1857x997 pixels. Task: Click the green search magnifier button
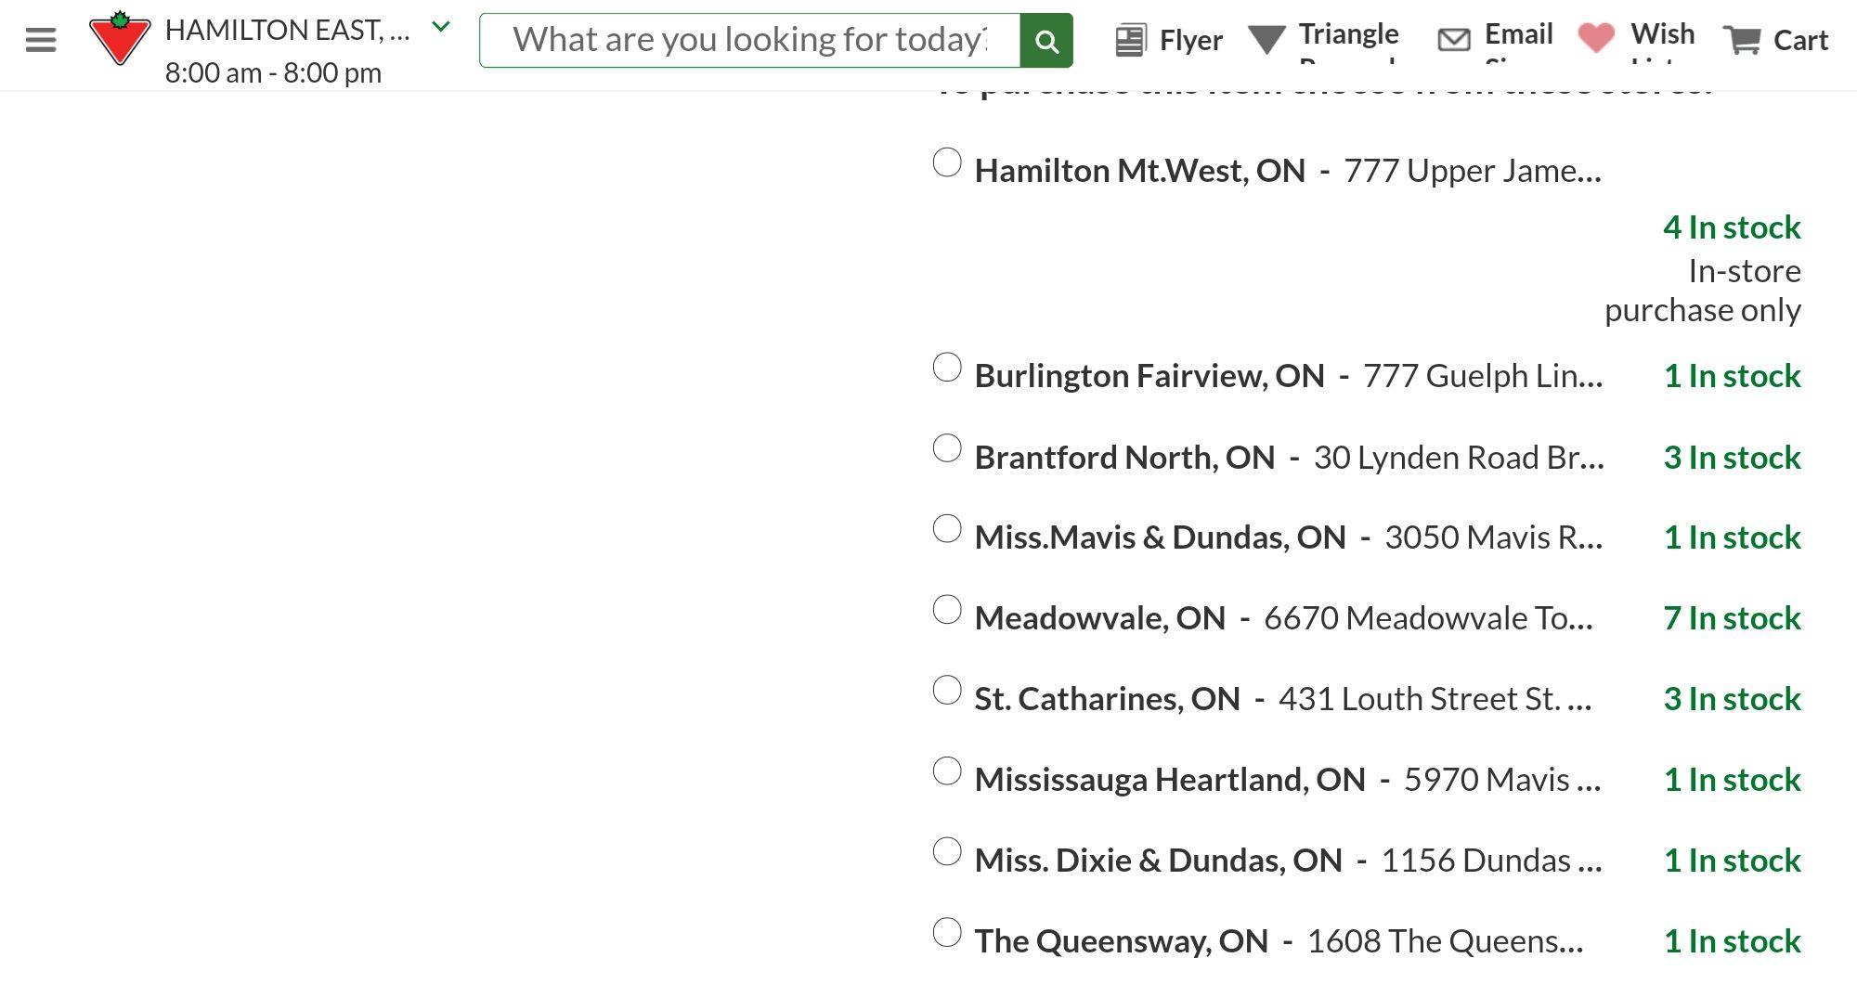[x=1046, y=41]
